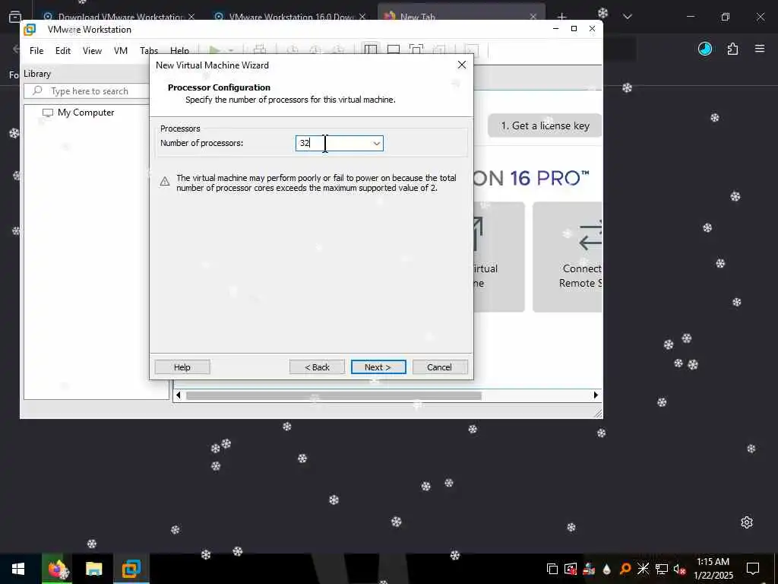This screenshot has height=584, width=778.
Task: Click the Firefox taskbar icon
Action: [56, 569]
